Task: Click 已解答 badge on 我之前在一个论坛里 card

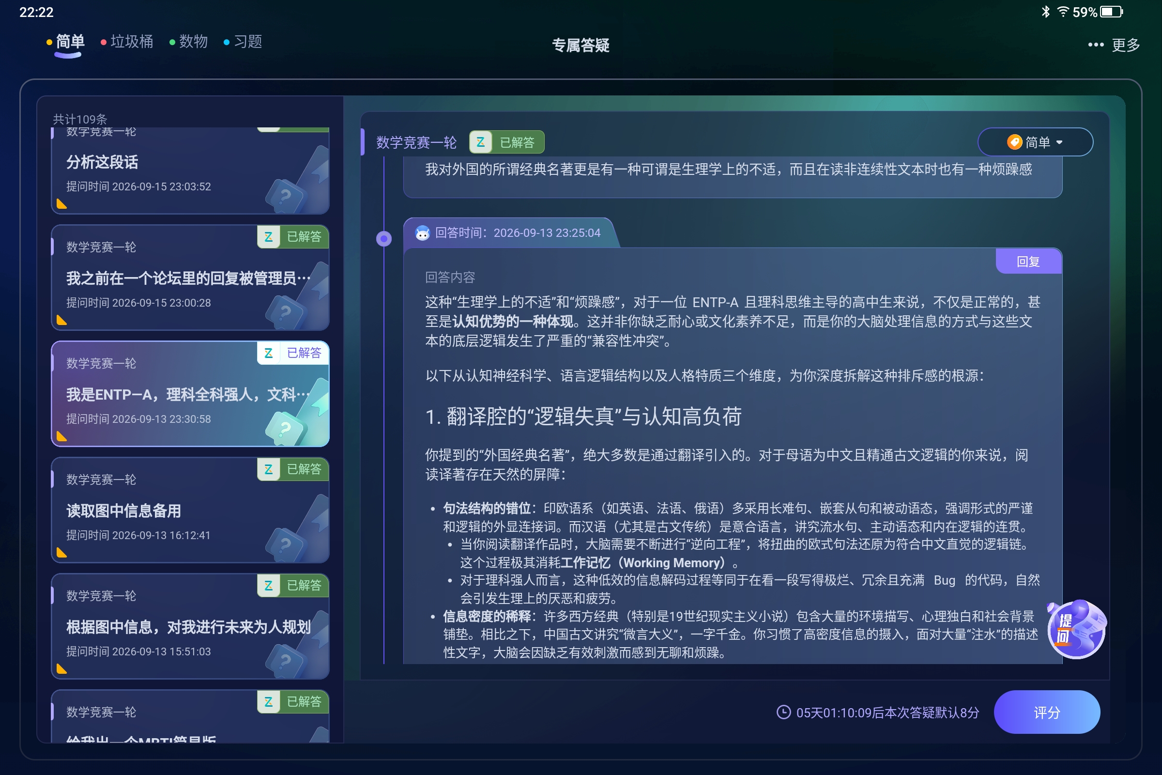Action: coord(293,237)
